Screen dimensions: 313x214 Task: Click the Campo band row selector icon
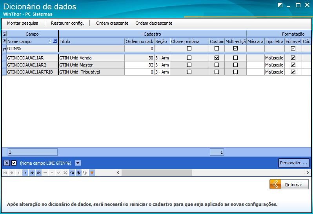[x=4, y=34]
